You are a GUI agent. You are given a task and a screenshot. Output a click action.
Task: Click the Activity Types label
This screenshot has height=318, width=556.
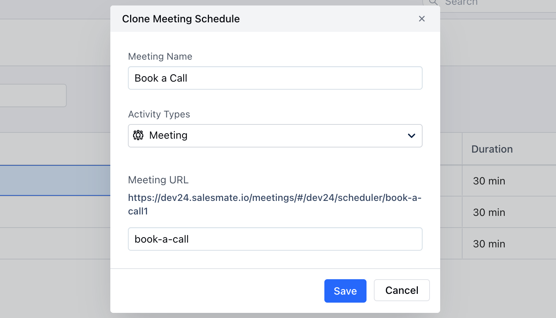click(159, 115)
